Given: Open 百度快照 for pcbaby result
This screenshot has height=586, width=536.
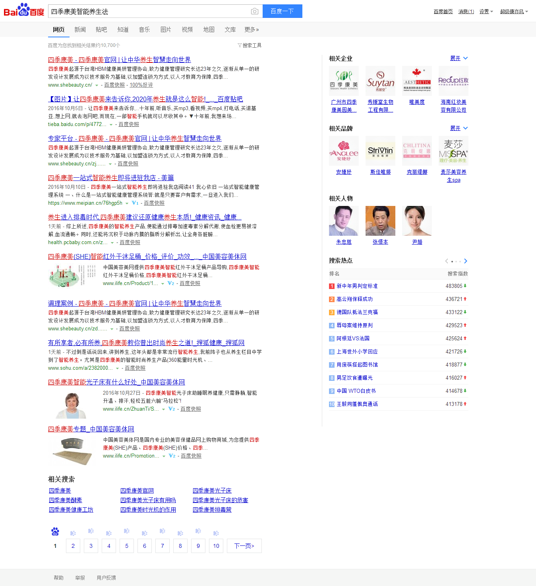Looking at the screenshot, I should point(130,243).
